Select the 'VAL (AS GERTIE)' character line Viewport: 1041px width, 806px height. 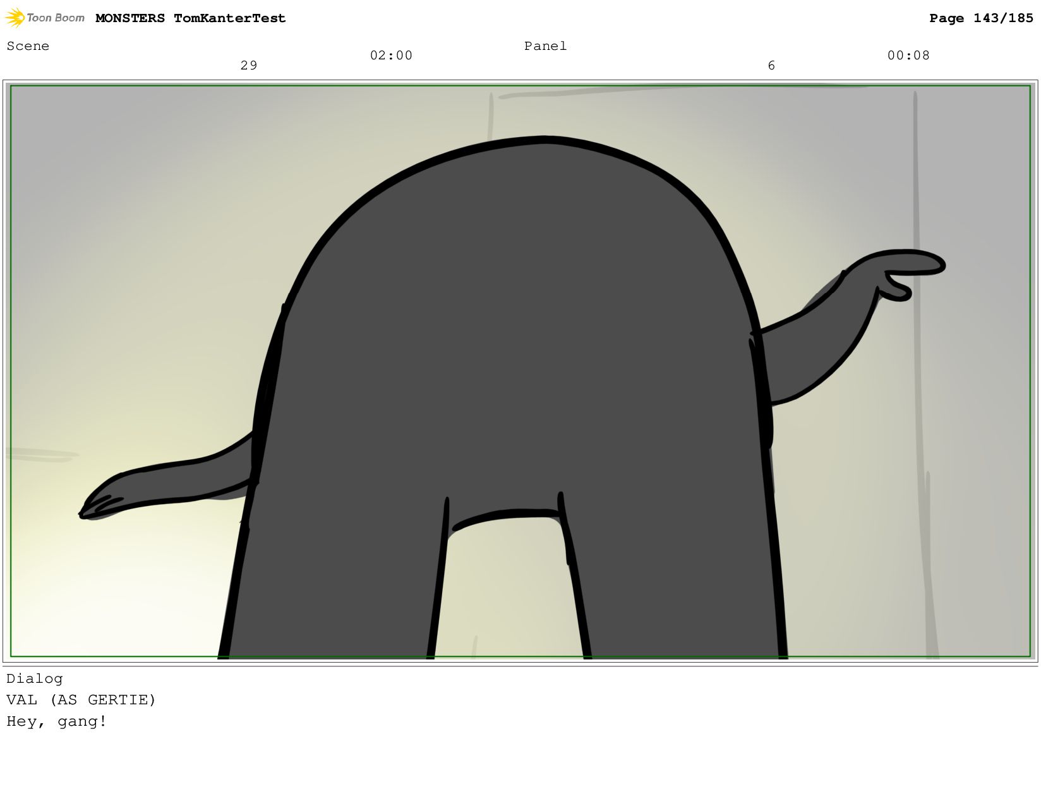click(x=81, y=700)
